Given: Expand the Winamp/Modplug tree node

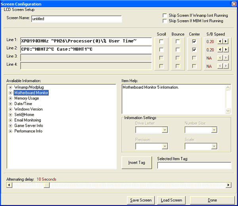Looking at the screenshot, I should click(10, 88).
